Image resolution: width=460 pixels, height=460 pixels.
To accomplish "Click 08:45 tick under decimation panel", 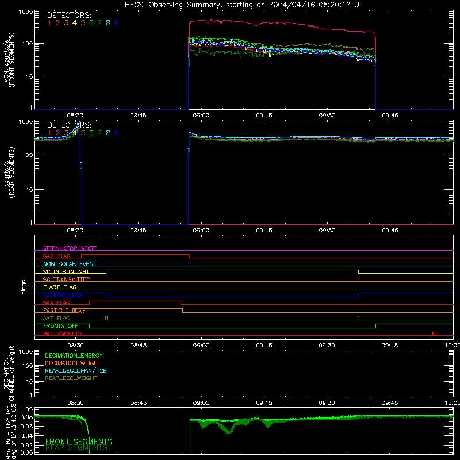I will (139, 403).
